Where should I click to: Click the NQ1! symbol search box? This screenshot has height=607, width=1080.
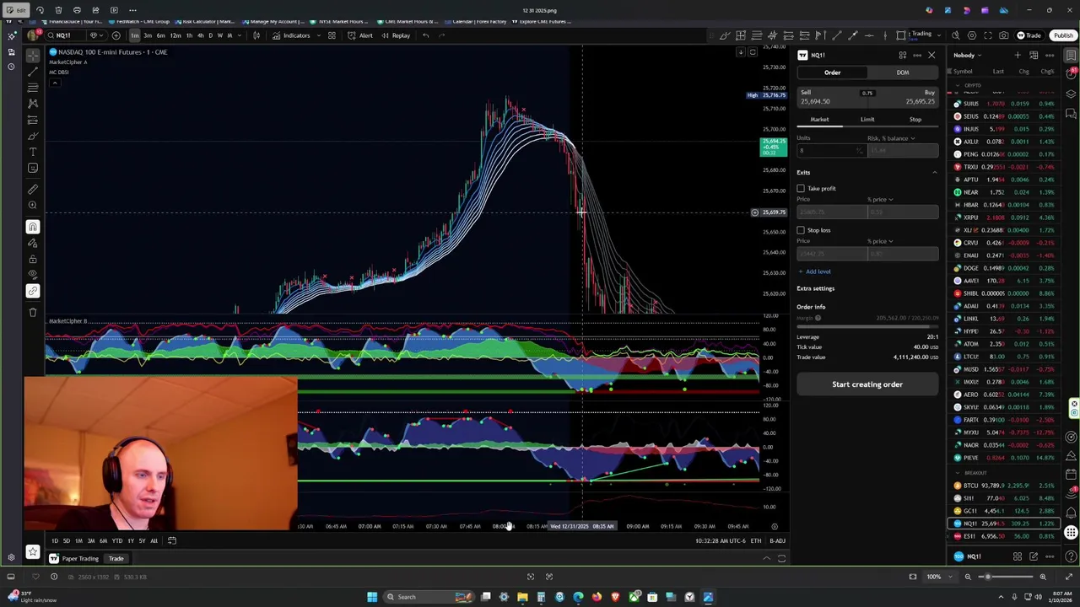coord(67,35)
